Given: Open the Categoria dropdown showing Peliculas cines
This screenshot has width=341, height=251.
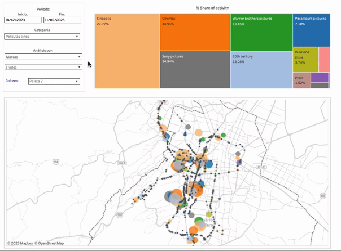Looking at the screenshot, I should point(42,37).
